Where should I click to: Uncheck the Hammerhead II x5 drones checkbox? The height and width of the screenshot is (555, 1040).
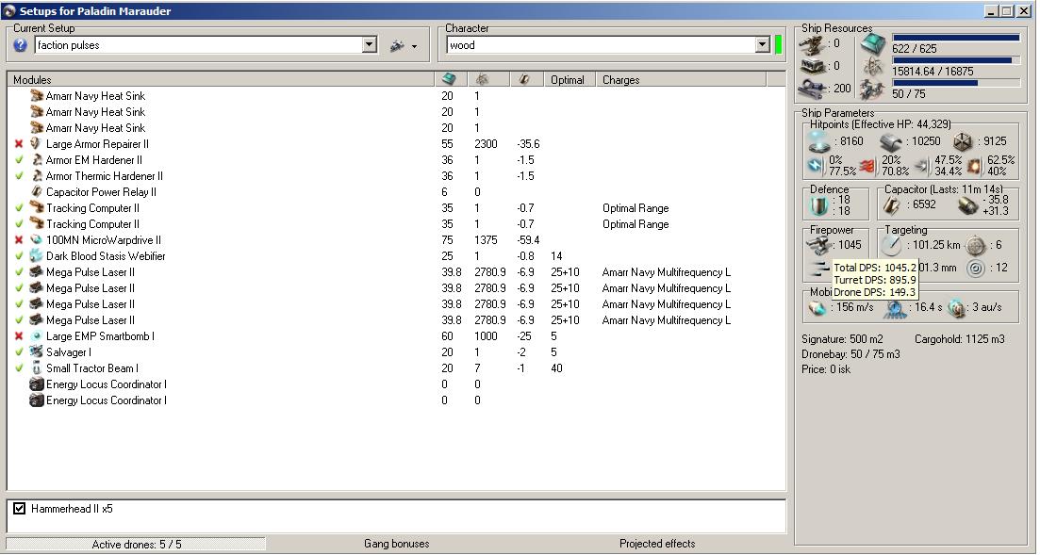point(19,509)
